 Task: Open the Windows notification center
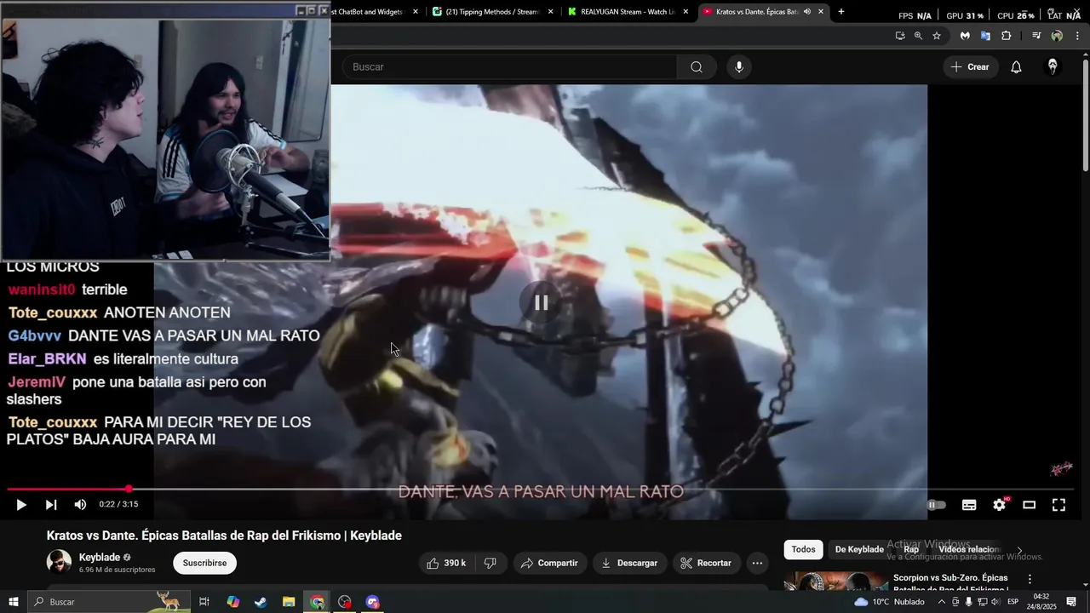tap(1071, 602)
